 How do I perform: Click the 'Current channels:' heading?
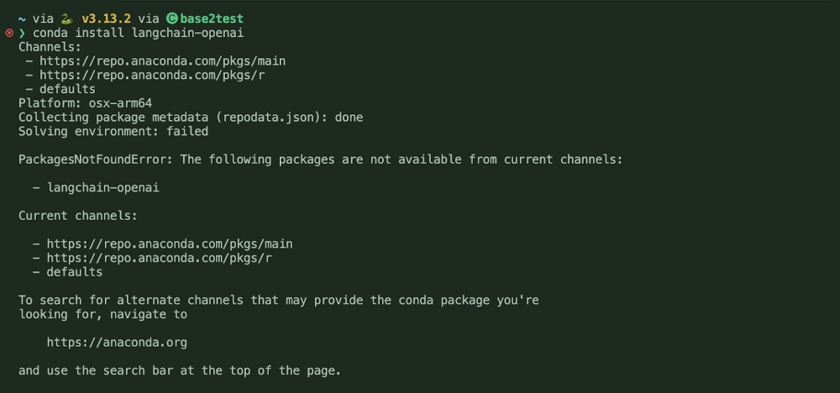[x=78, y=216]
